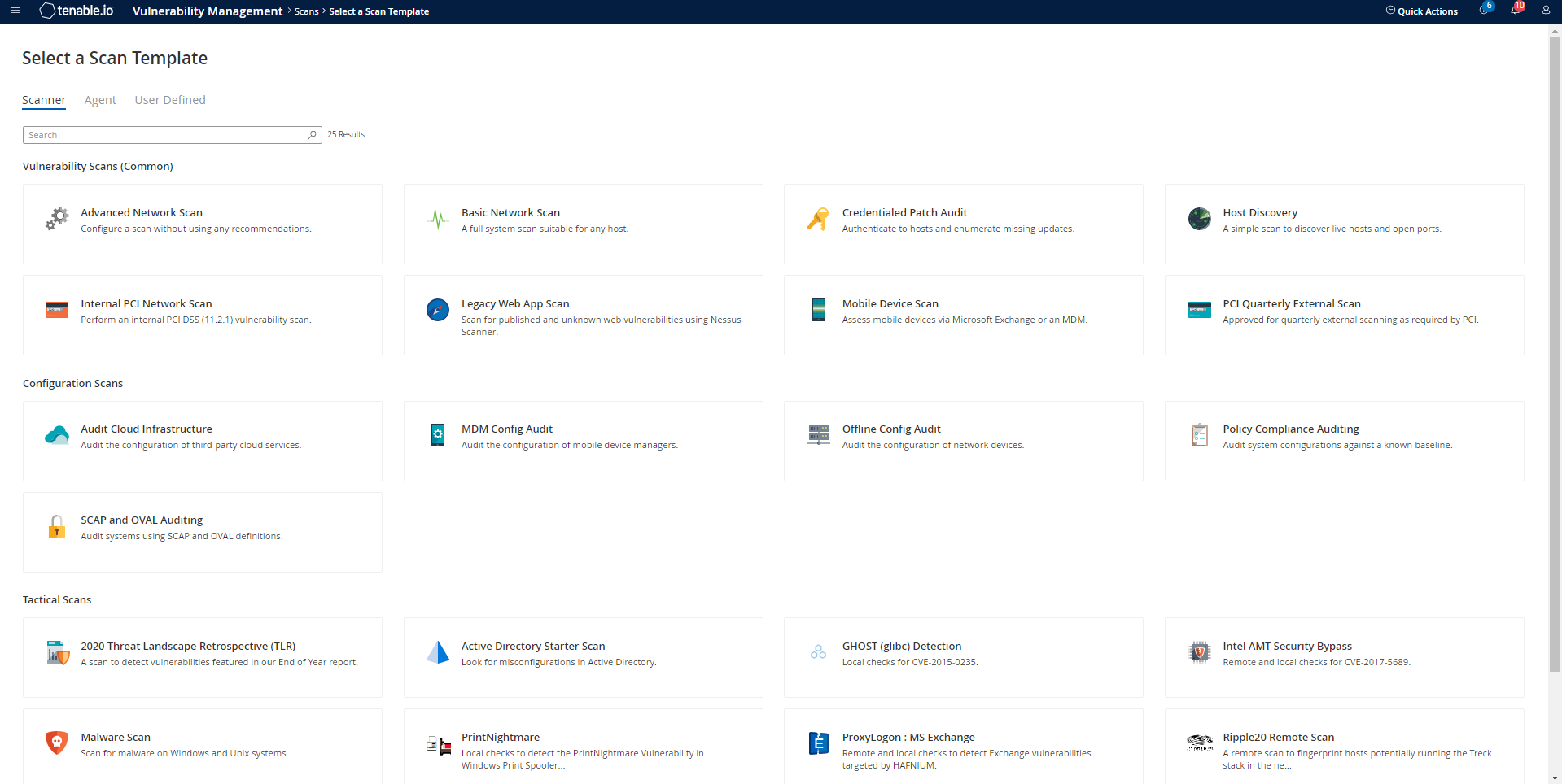Click the Advanced Network Scan gear icon
The height and width of the screenshot is (784, 1562).
[57, 219]
